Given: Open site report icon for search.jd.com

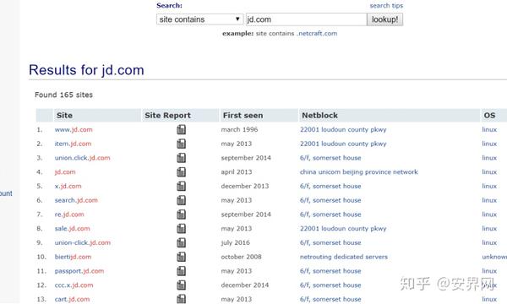Looking at the screenshot, I should point(182,200).
